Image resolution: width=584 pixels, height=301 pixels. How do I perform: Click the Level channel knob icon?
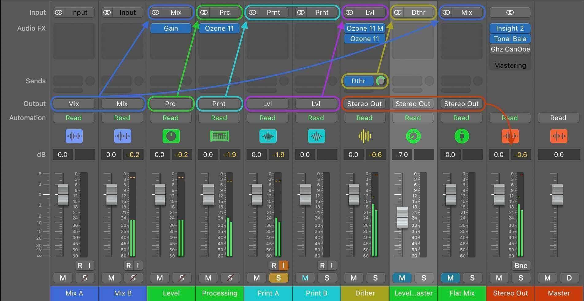pyautogui.click(x=171, y=136)
